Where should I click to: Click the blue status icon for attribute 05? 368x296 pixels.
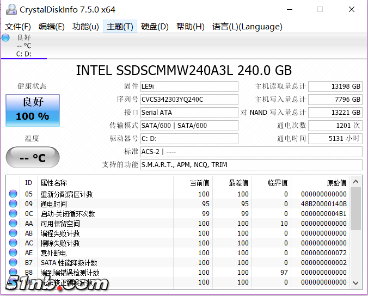(x=13, y=194)
